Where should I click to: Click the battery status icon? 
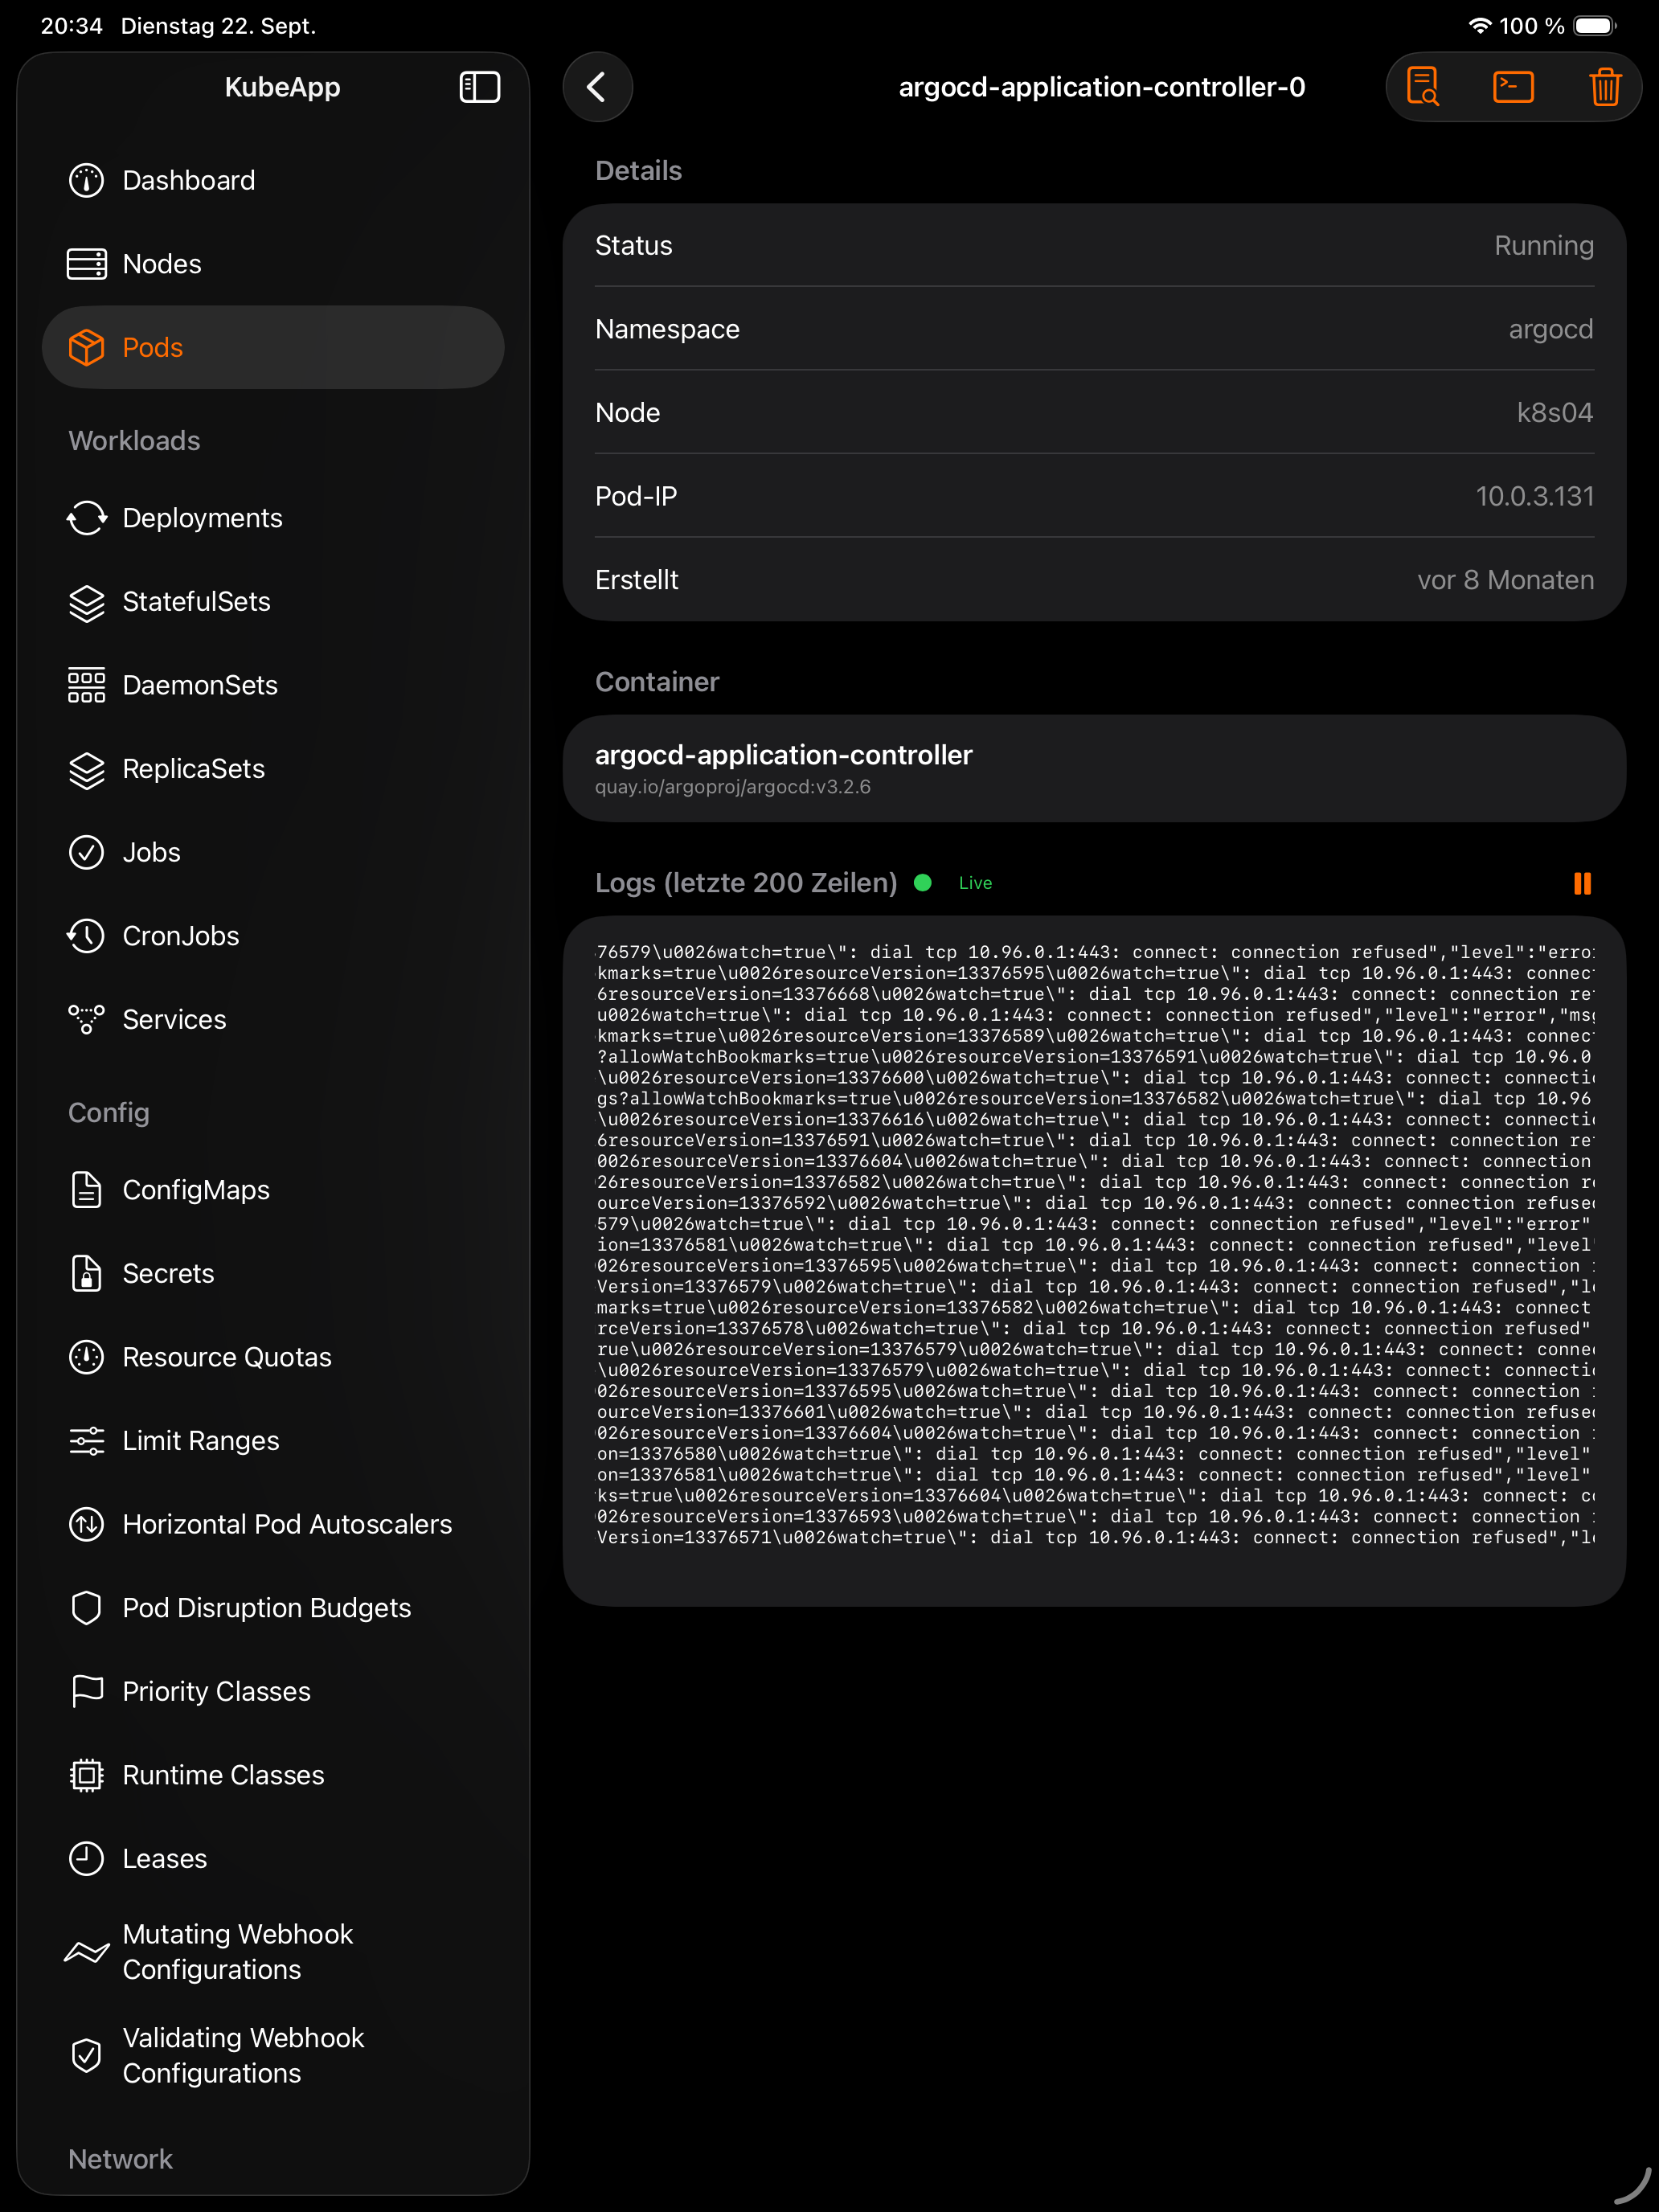point(1594,26)
